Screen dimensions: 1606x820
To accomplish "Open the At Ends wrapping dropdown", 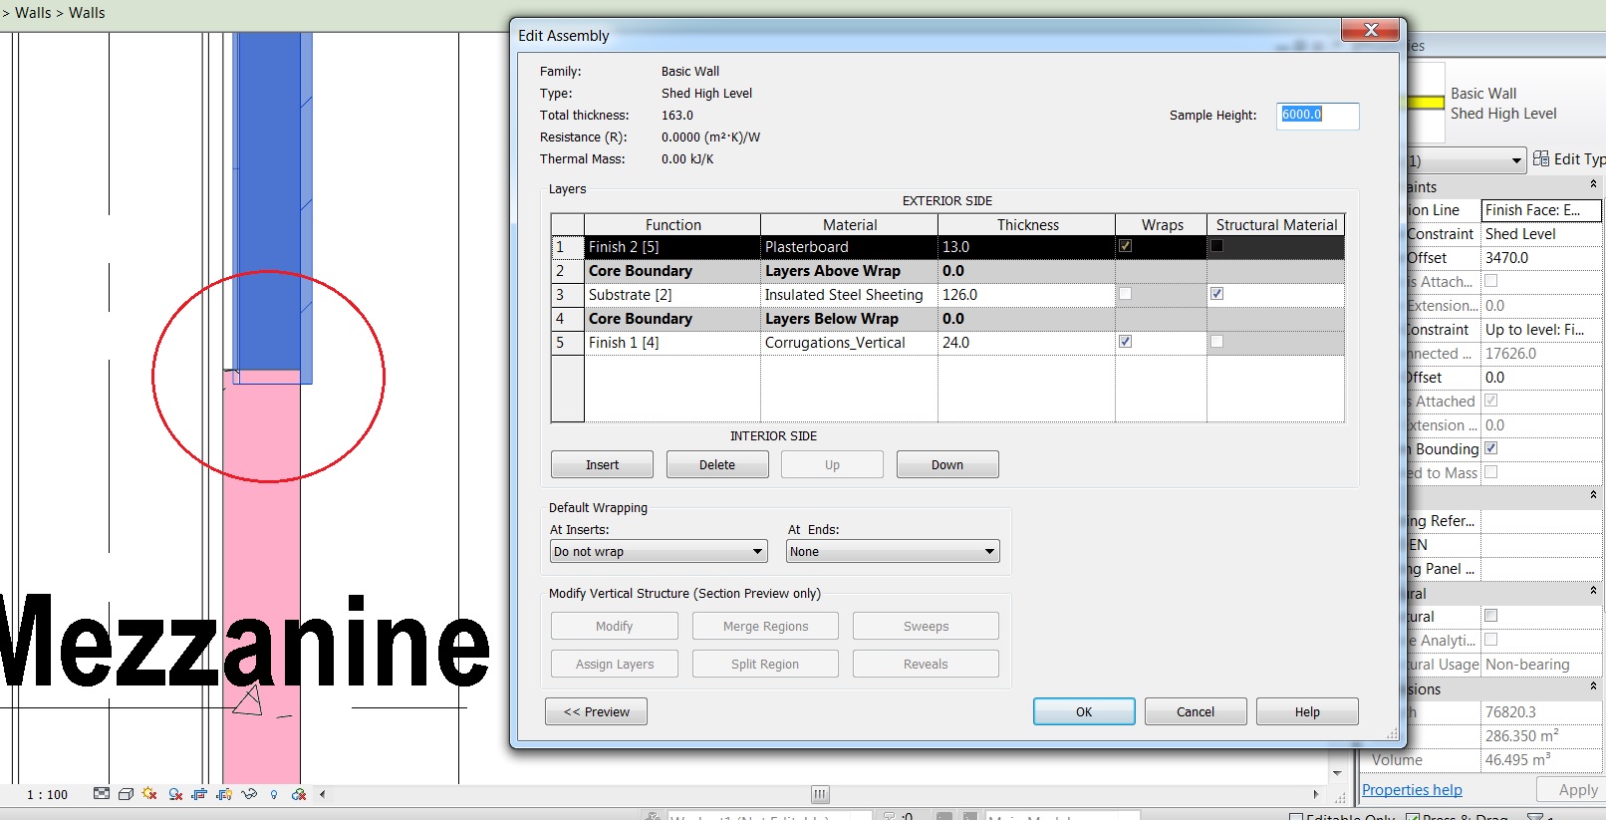I will tap(893, 552).
